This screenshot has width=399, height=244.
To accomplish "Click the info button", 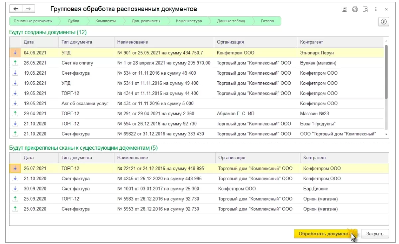I will point(384,22).
